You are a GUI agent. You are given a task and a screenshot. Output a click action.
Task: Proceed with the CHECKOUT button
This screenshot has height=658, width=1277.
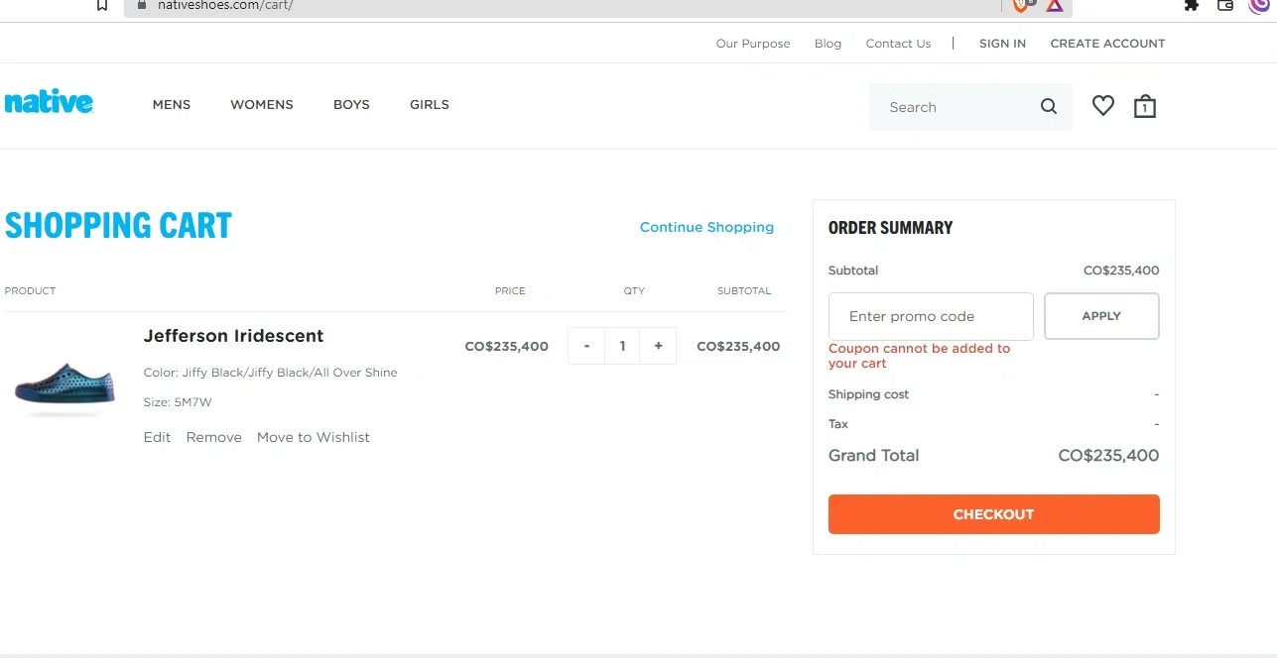993,514
